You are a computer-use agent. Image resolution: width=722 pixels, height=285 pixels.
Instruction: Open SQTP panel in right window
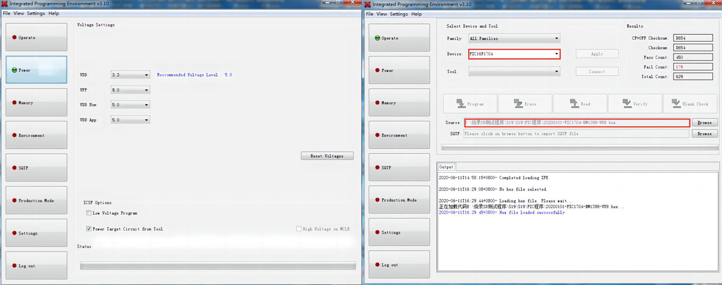(x=399, y=168)
